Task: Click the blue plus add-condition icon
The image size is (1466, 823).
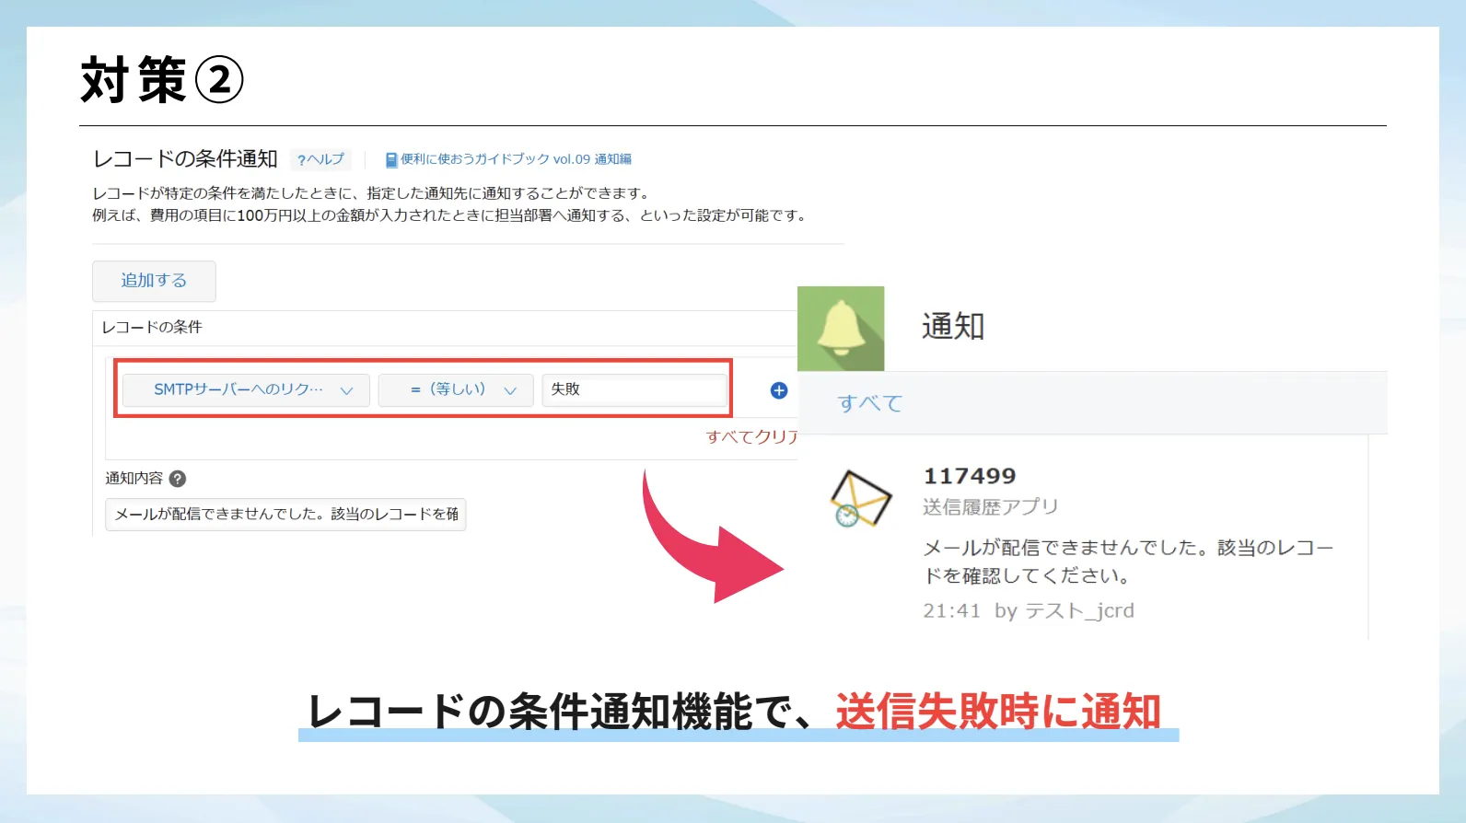Action: click(779, 390)
